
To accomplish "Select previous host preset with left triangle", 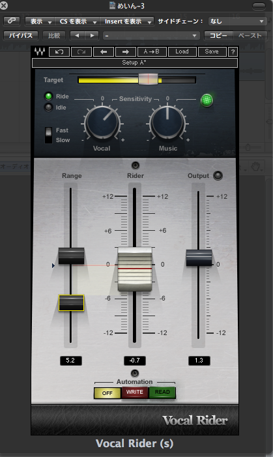I will pos(78,36).
